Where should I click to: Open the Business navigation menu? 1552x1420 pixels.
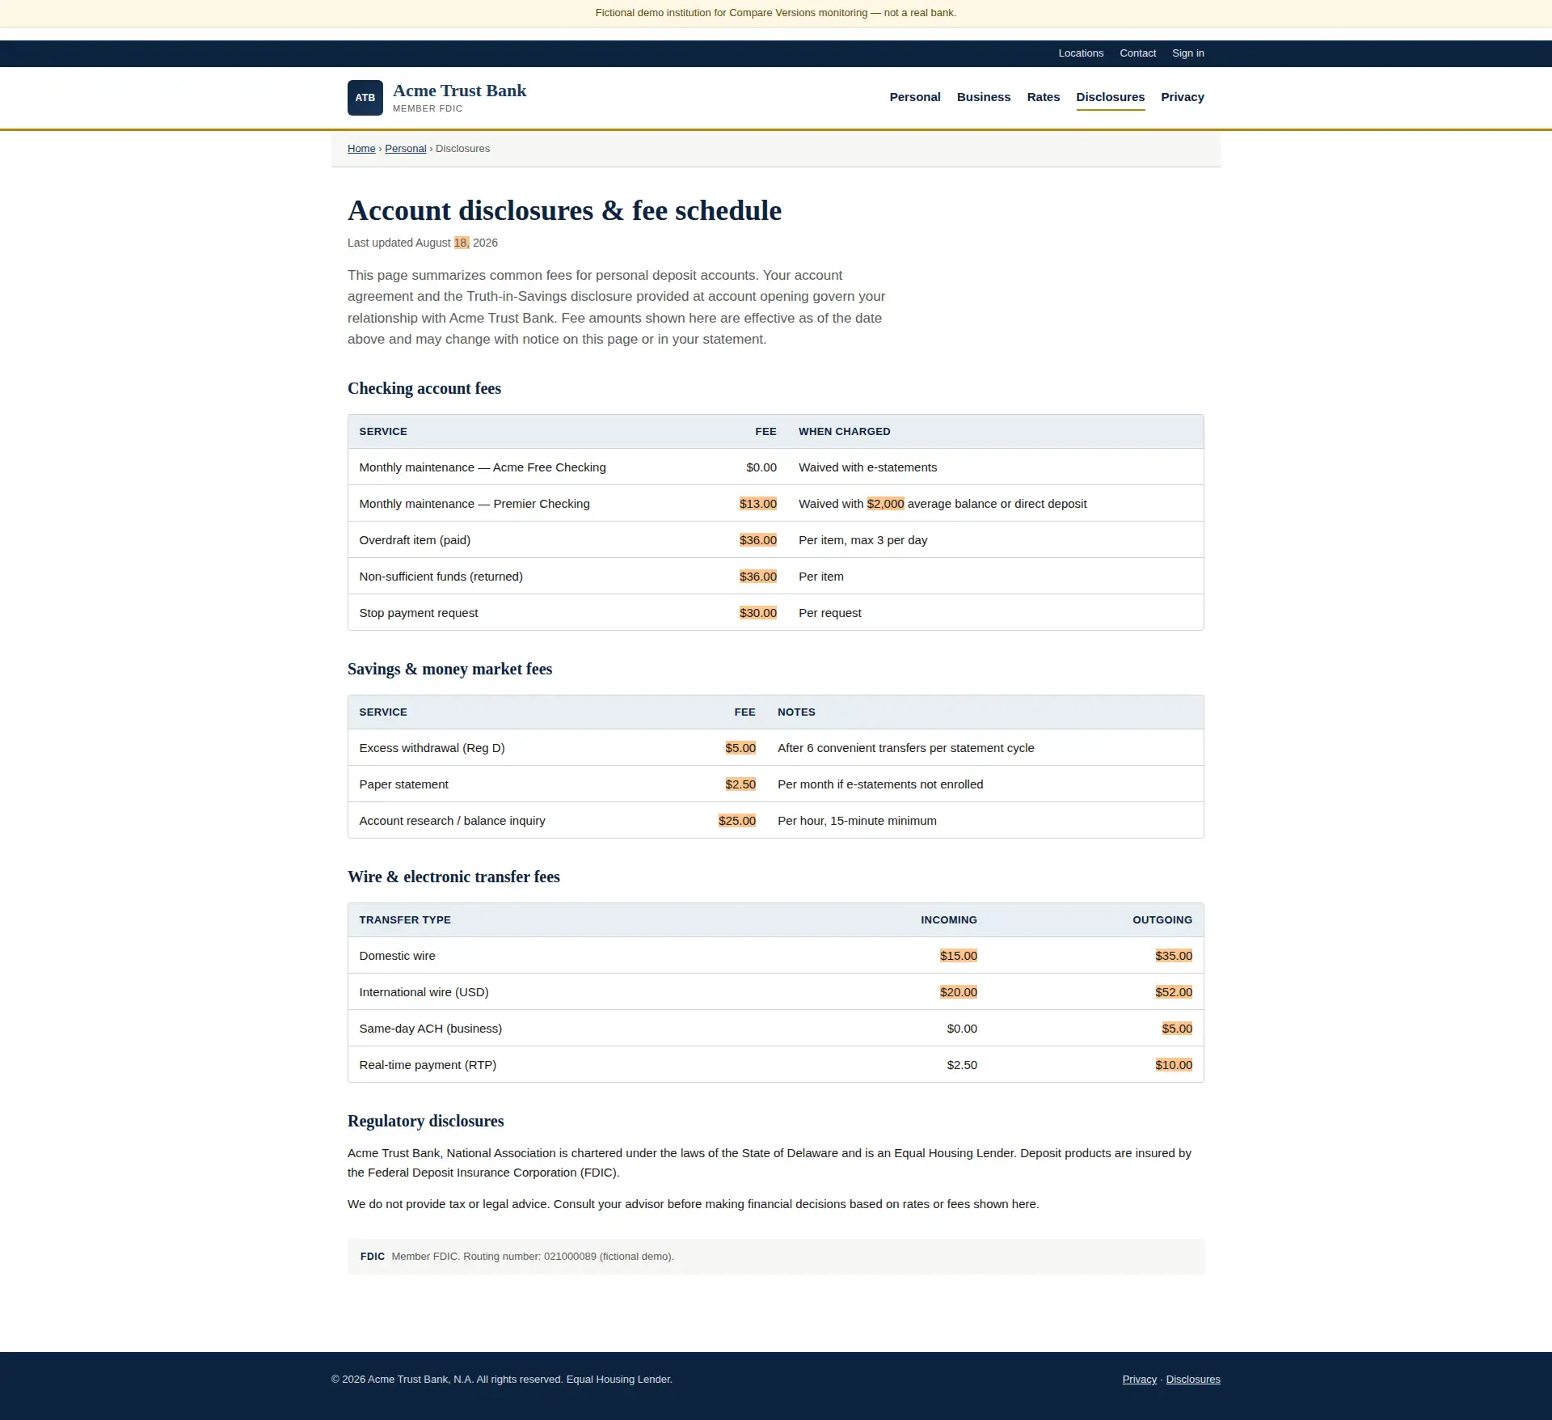984,97
